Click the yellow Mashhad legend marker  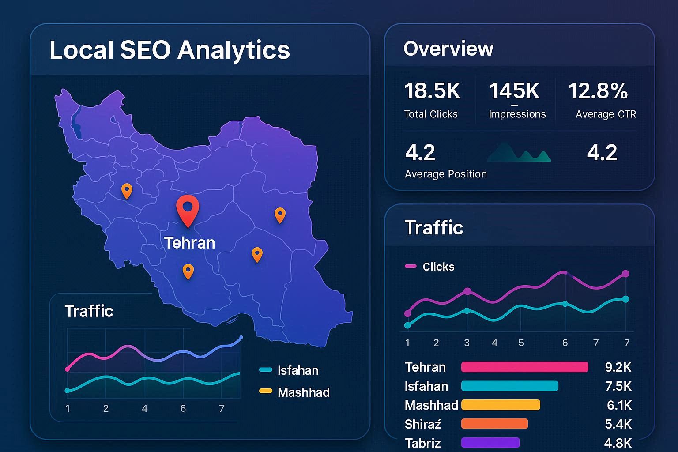[265, 391]
